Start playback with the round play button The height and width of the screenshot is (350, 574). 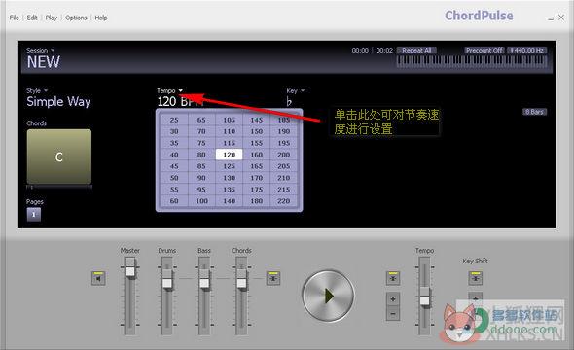pyautogui.click(x=329, y=296)
